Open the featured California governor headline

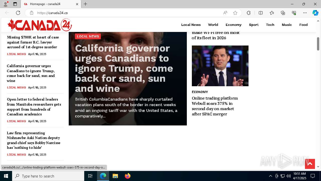click(x=124, y=68)
